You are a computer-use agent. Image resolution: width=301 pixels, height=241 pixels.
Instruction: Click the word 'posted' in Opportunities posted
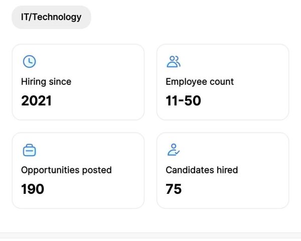point(97,170)
